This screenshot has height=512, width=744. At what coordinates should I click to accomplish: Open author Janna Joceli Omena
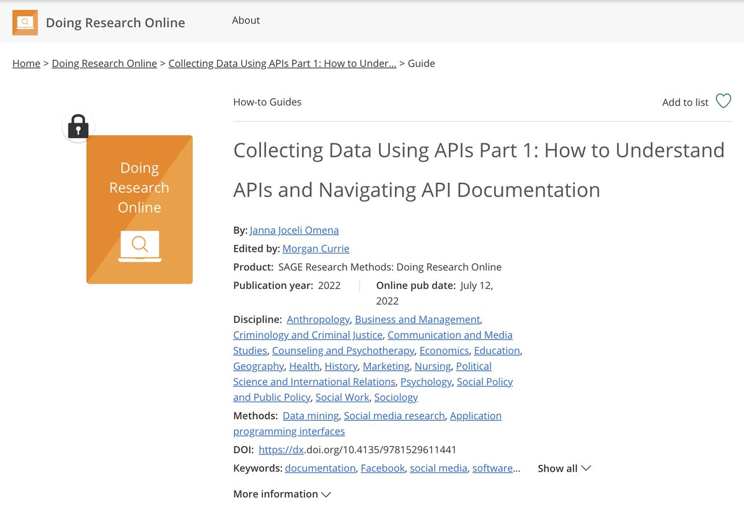click(x=294, y=230)
